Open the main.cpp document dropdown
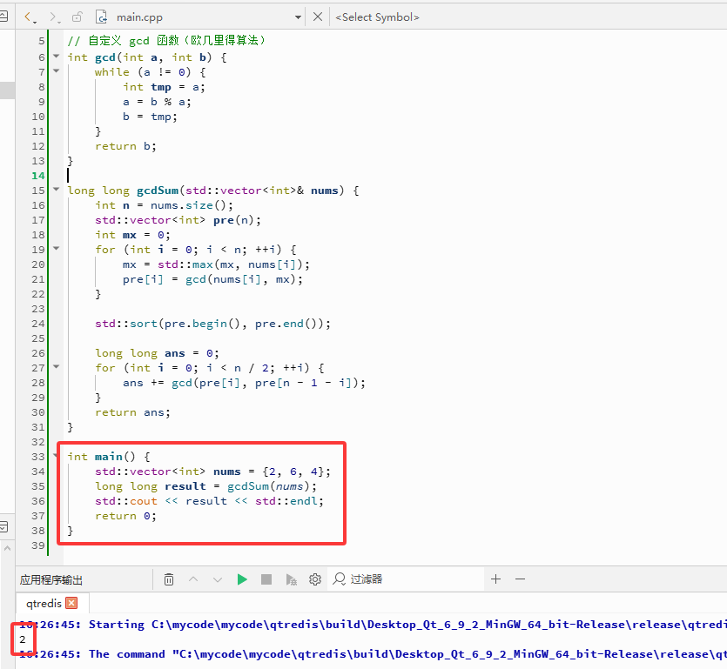Image resolution: width=727 pixels, height=669 pixels. [298, 17]
